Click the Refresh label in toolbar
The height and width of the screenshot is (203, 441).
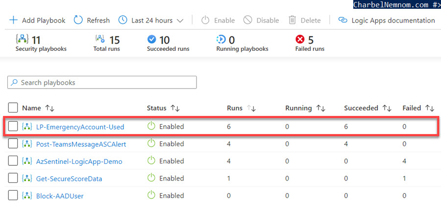click(x=98, y=21)
